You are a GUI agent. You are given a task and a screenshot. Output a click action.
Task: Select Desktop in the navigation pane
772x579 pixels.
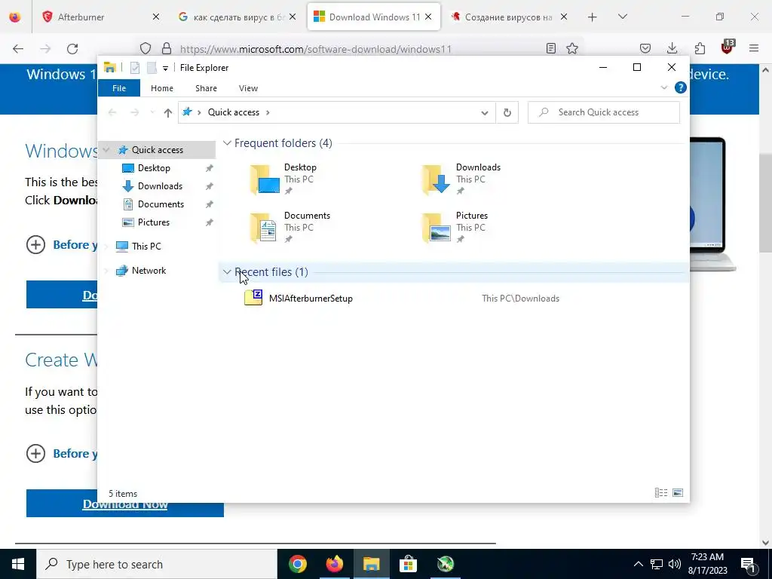coord(154,168)
